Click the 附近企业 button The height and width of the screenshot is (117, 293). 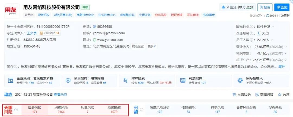coord(138,46)
